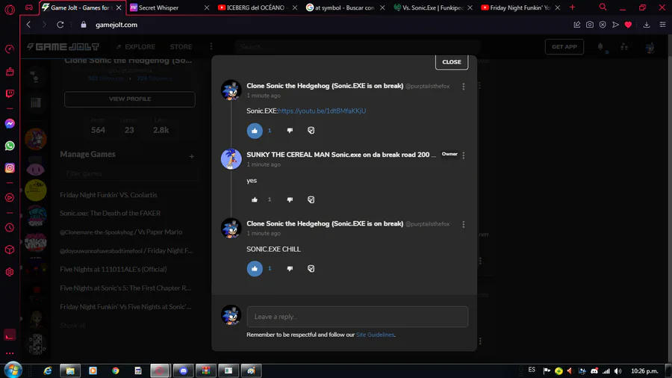Open the Site Guidelines link
This screenshot has height=378, width=672.
coord(375,335)
